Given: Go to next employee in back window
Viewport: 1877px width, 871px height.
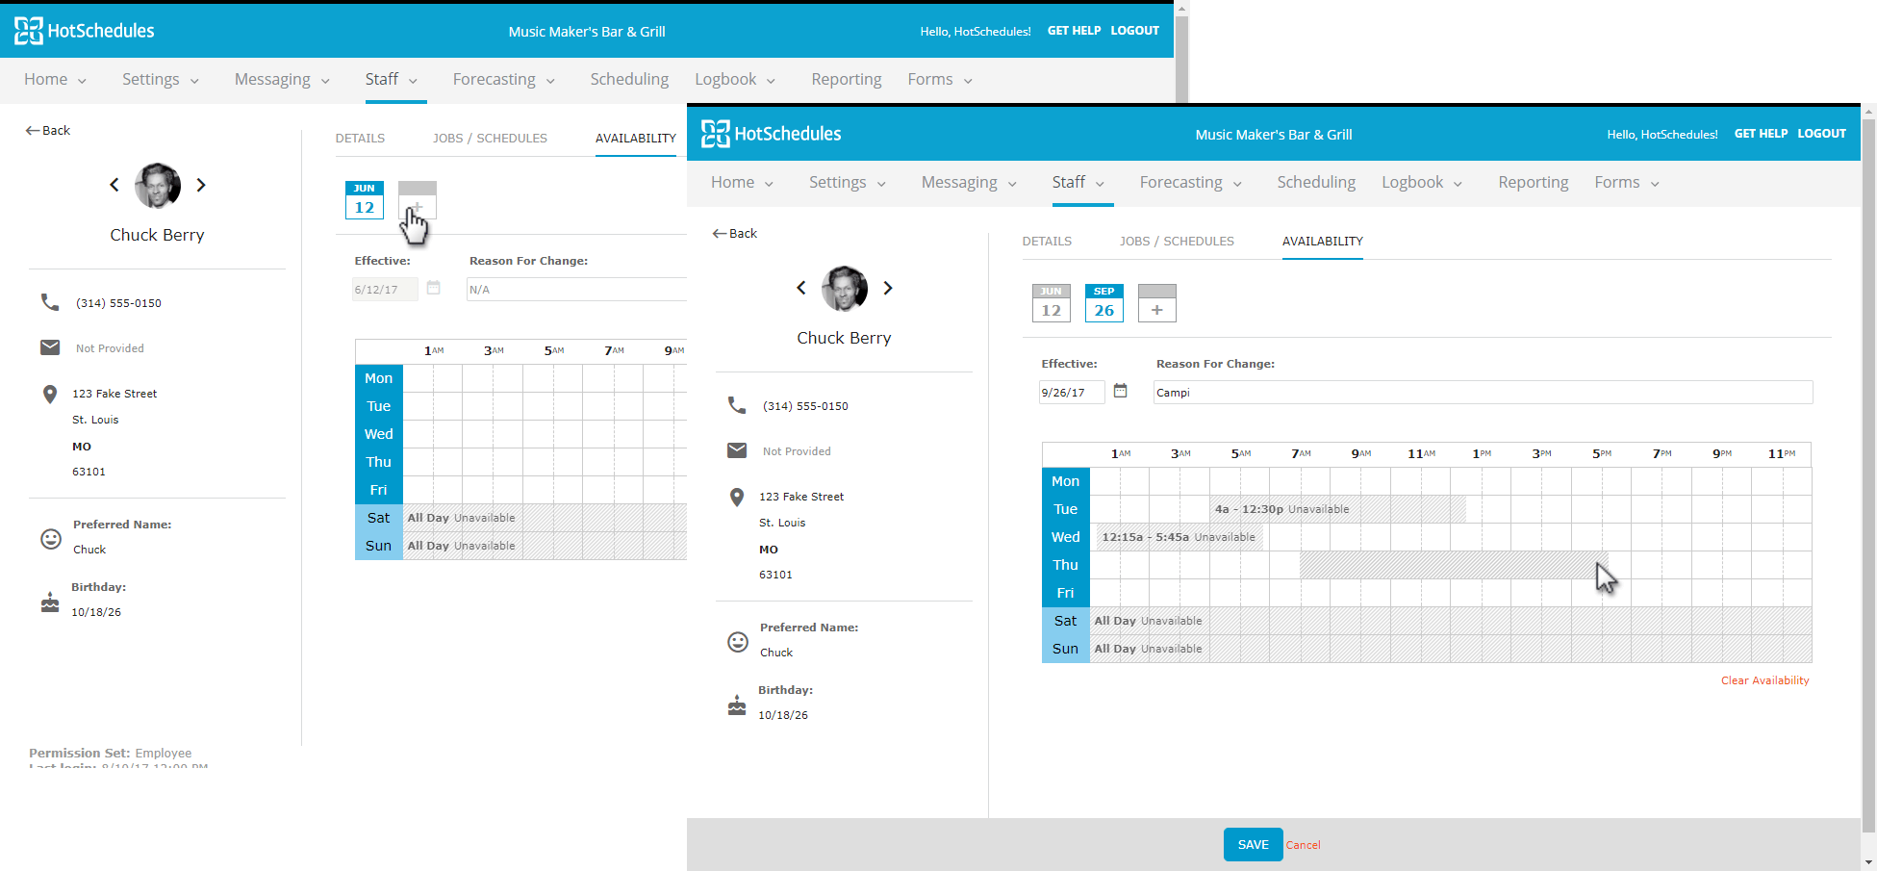Looking at the screenshot, I should pyautogui.click(x=201, y=185).
